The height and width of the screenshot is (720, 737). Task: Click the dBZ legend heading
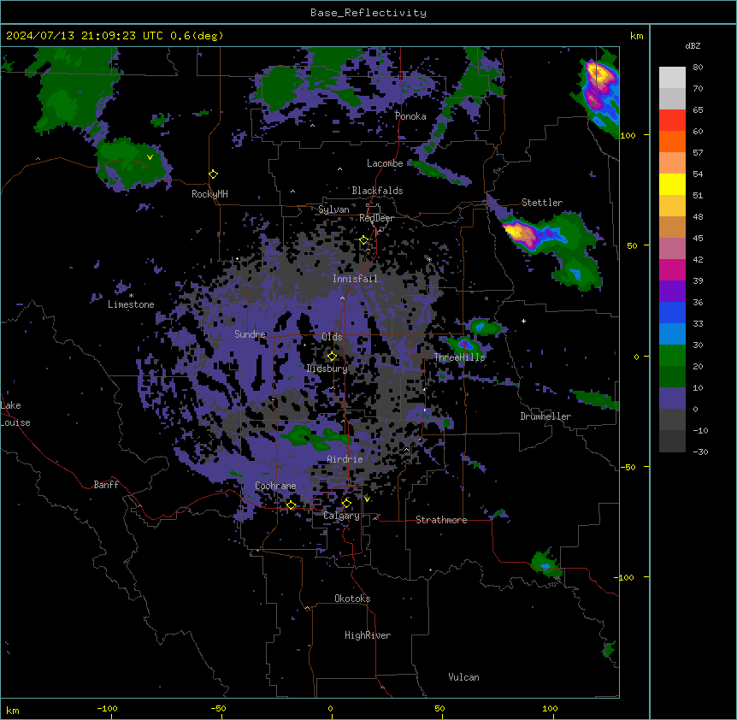[693, 45]
